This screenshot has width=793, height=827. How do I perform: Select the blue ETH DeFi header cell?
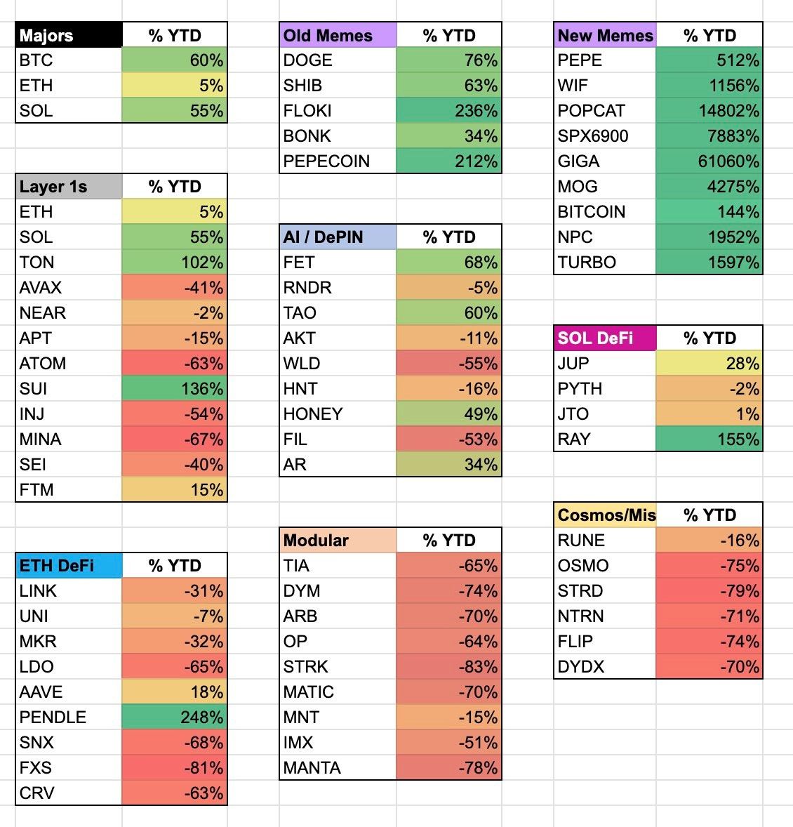tap(69, 566)
